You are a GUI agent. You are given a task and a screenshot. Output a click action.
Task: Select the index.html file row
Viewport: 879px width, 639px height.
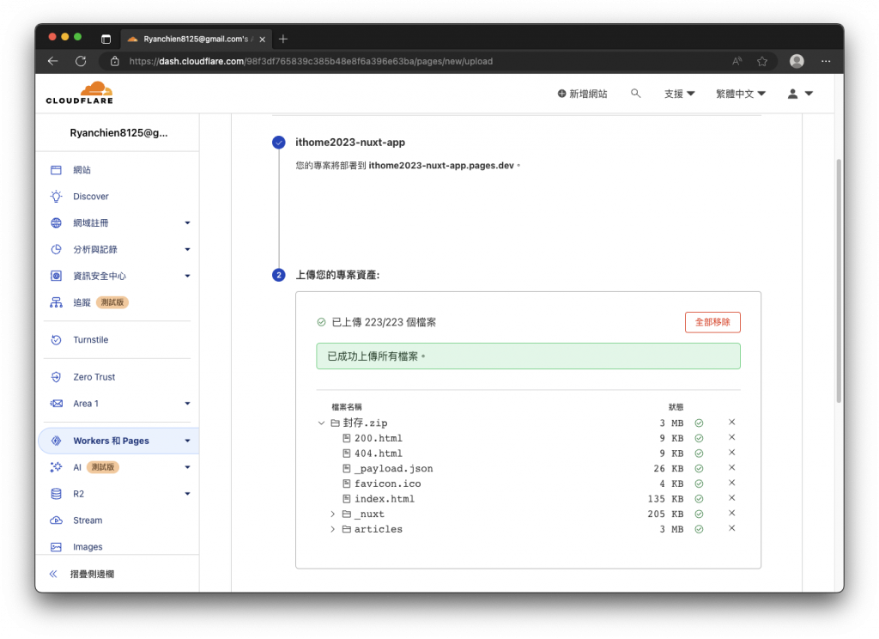pyautogui.click(x=528, y=499)
